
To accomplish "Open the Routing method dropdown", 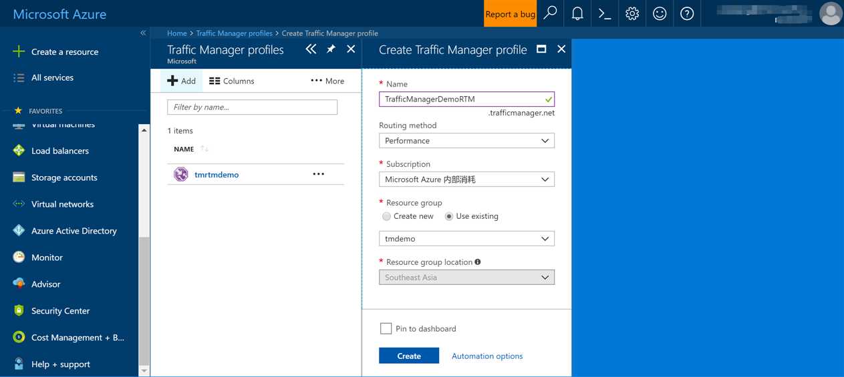I will coord(466,141).
